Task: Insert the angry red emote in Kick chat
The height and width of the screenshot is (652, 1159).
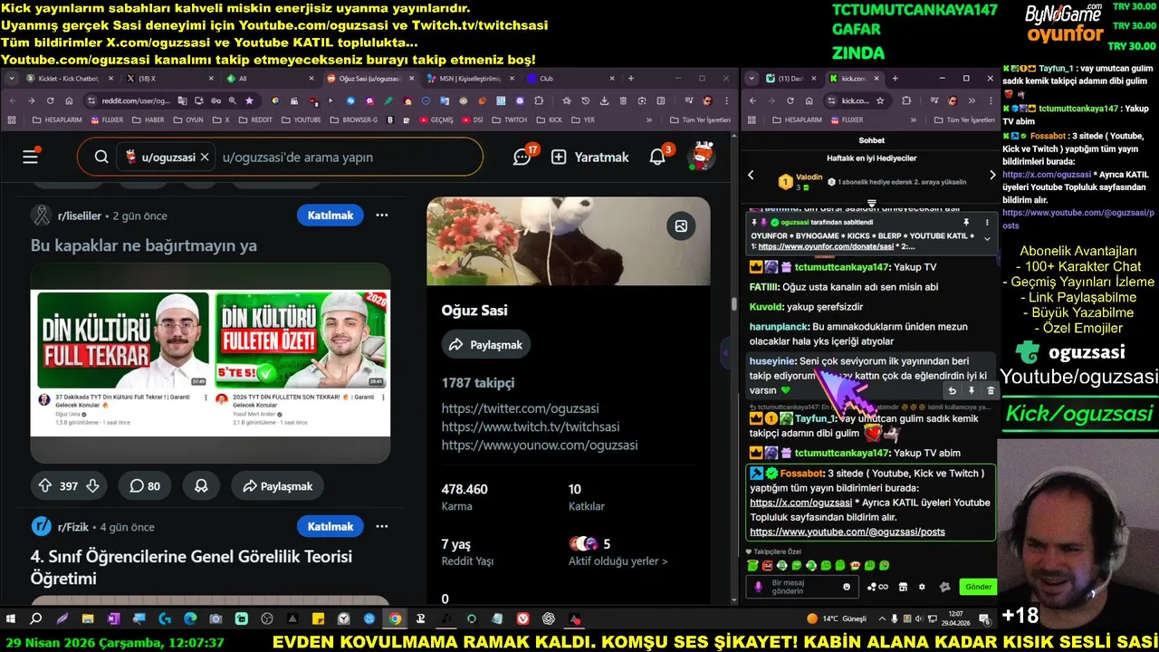Action: pos(767,565)
